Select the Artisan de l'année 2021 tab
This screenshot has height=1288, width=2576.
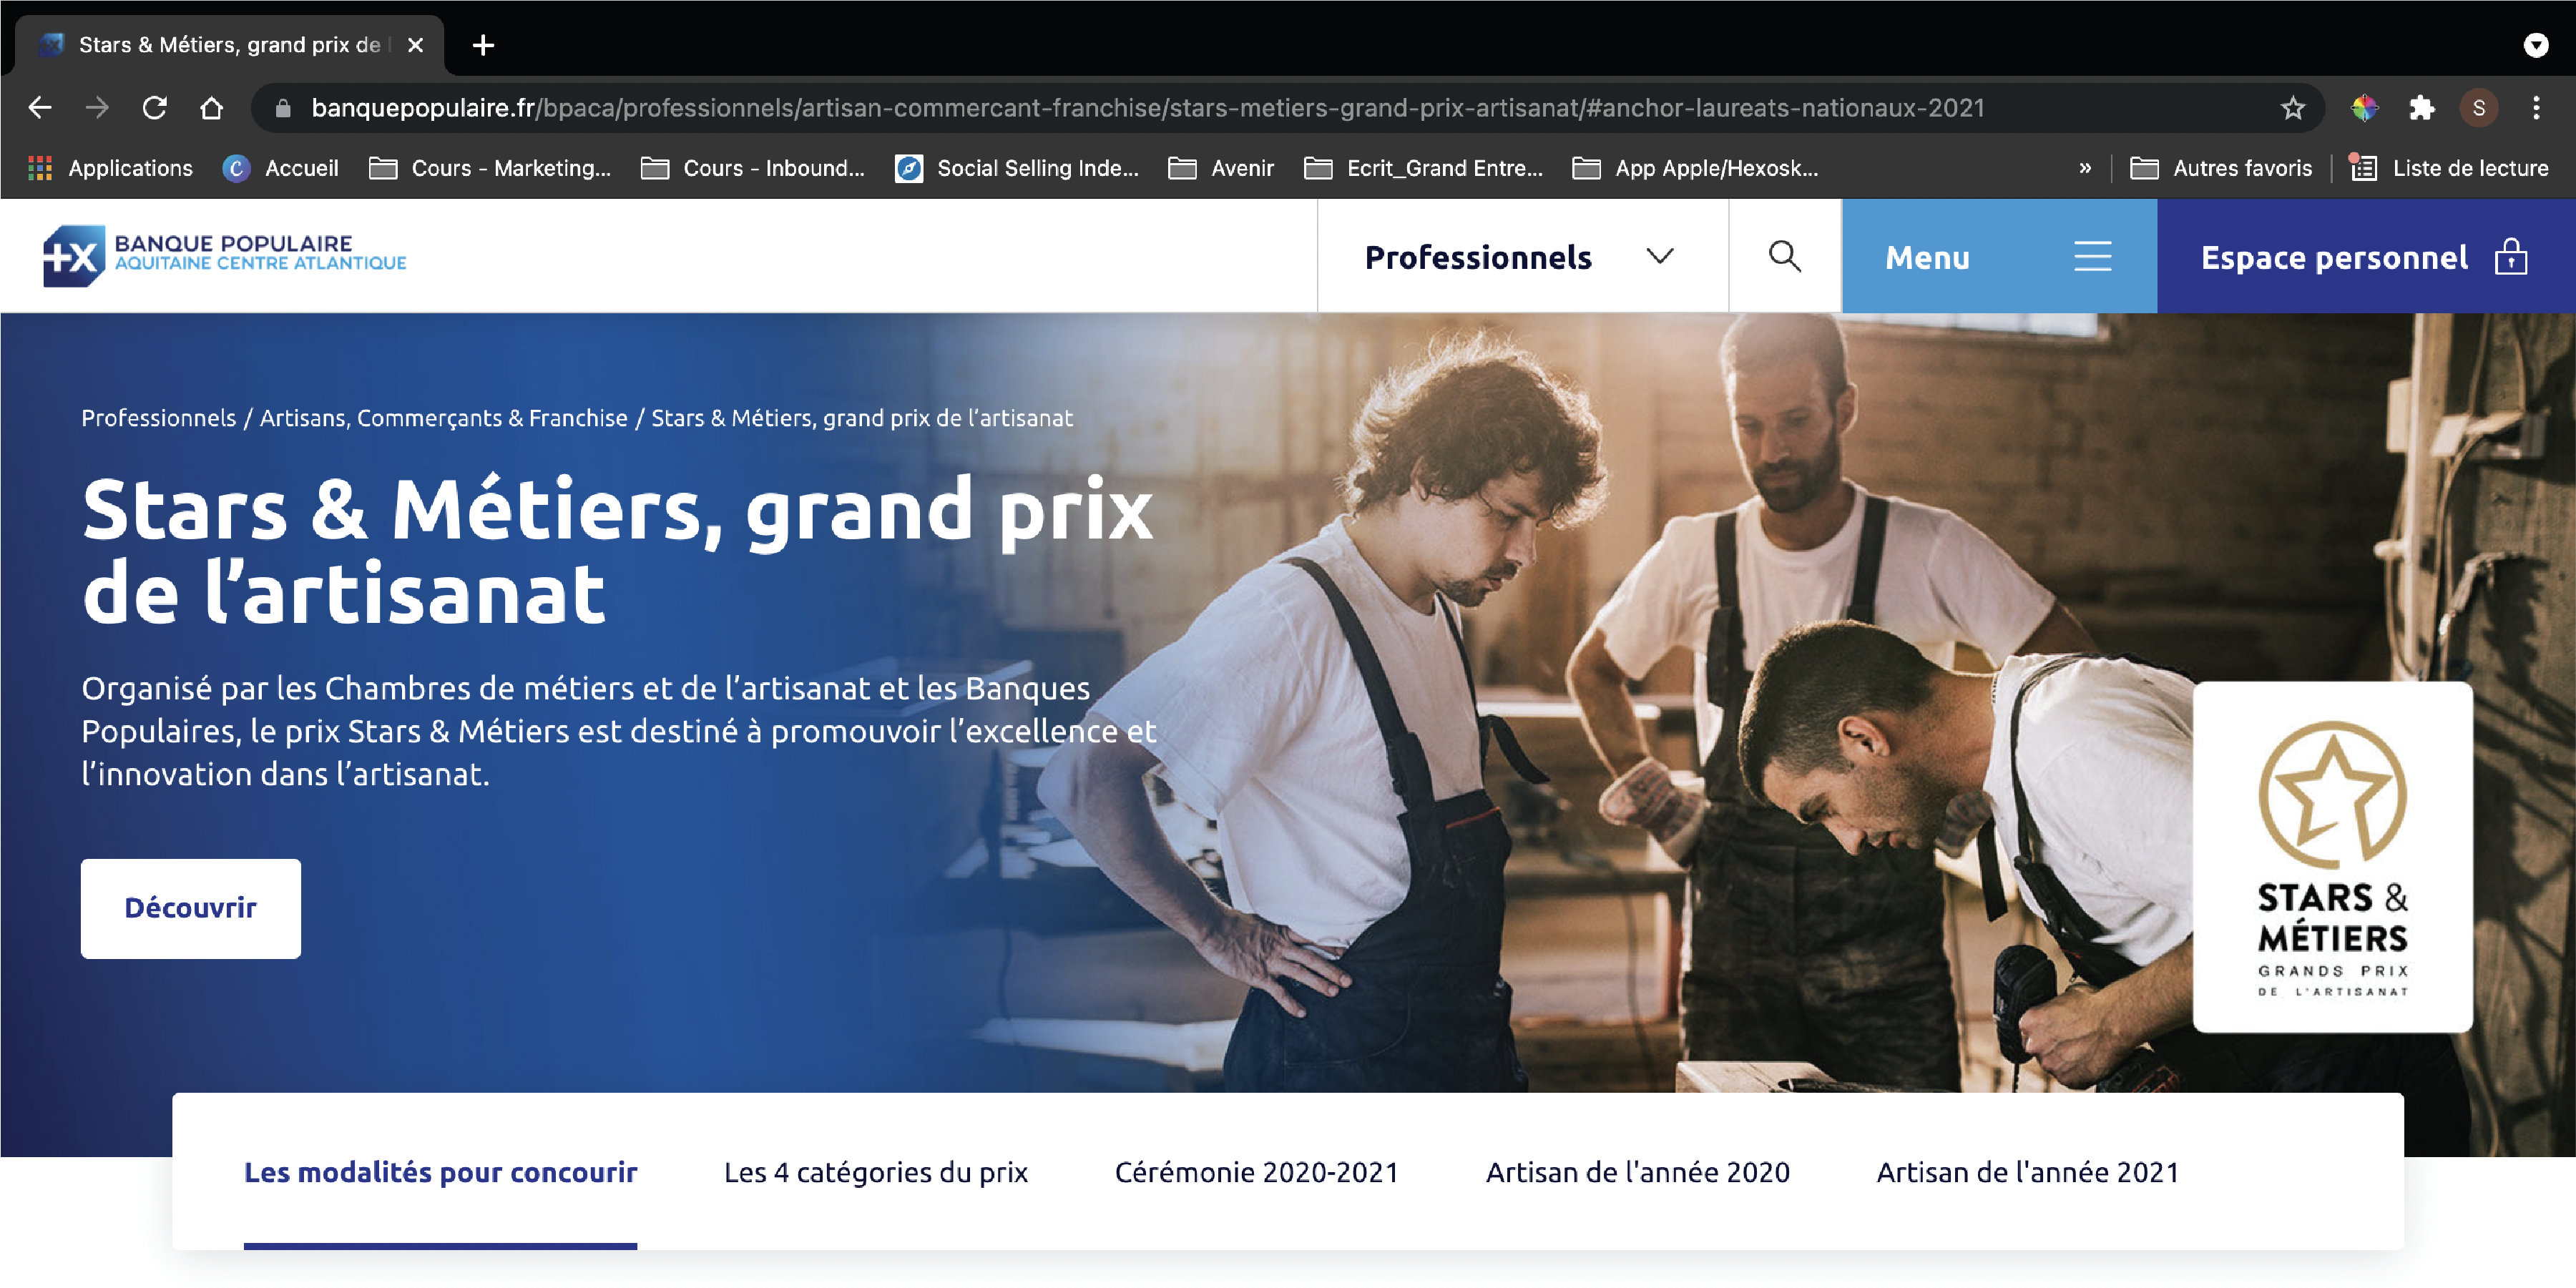click(2028, 1172)
